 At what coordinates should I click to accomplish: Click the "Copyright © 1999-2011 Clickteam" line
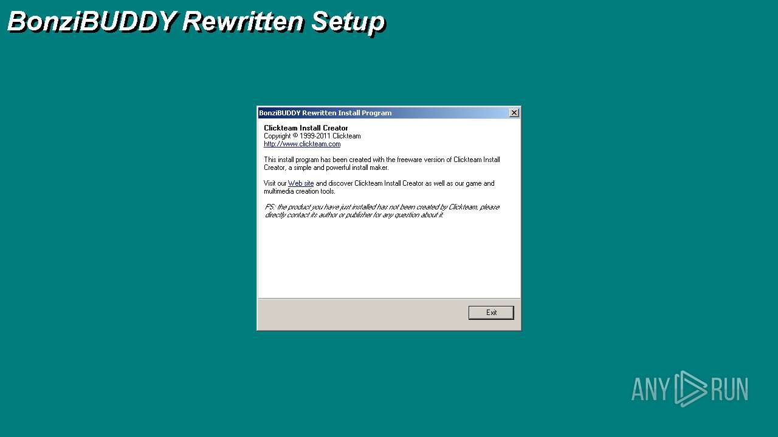pyautogui.click(x=312, y=136)
